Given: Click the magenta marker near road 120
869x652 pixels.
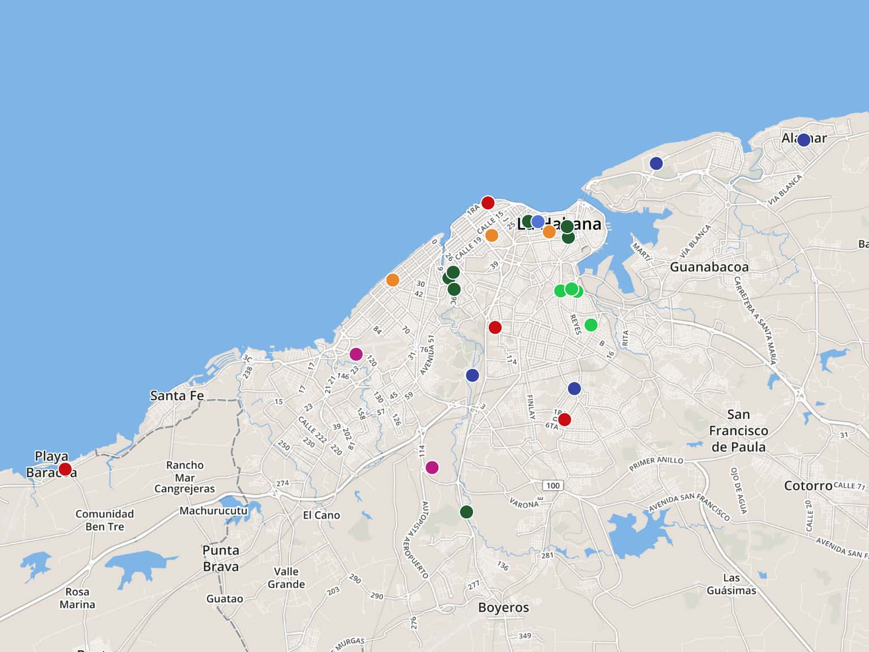Looking at the screenshot, I should (x=356, y=354).
